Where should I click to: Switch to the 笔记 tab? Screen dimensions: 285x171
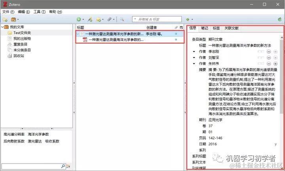(x=204, y=28)
